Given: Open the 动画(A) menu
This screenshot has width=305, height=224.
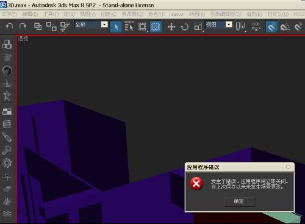Looking at the screenshot, I should pos(197,14).
